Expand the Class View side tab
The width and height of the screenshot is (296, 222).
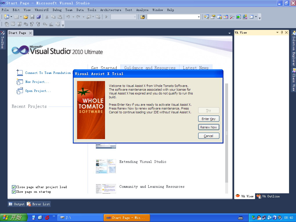[294, 80]
